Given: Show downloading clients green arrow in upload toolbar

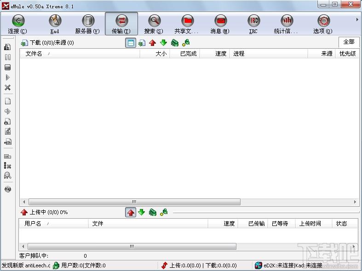Looking at the screenshot, I should tap(142, 212).
